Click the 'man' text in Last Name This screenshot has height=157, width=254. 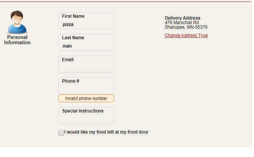(x=67, y=46)
